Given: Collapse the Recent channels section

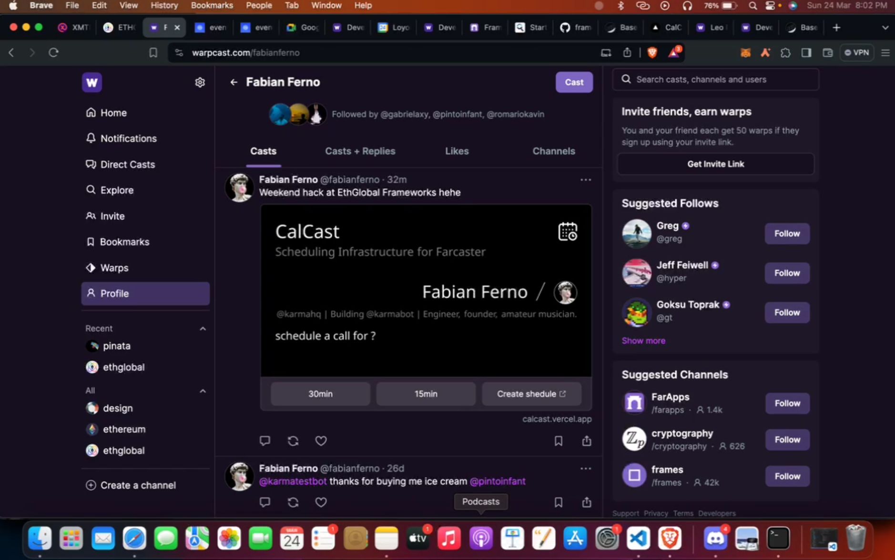Looking at the screenshot, I should tap(203, 329).
